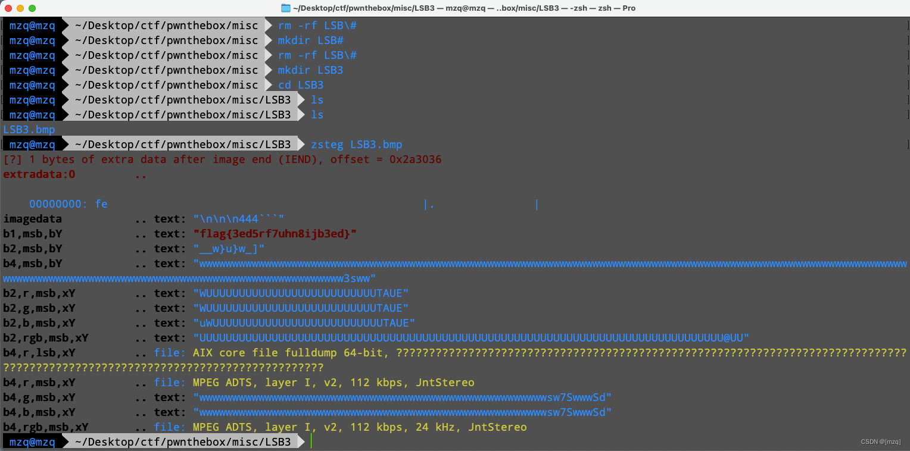The width and height of the screenshot is (910, 451).
Task: Click the green cursor at the last prompt
Action: pyautogui.click(x=311, y=442)
